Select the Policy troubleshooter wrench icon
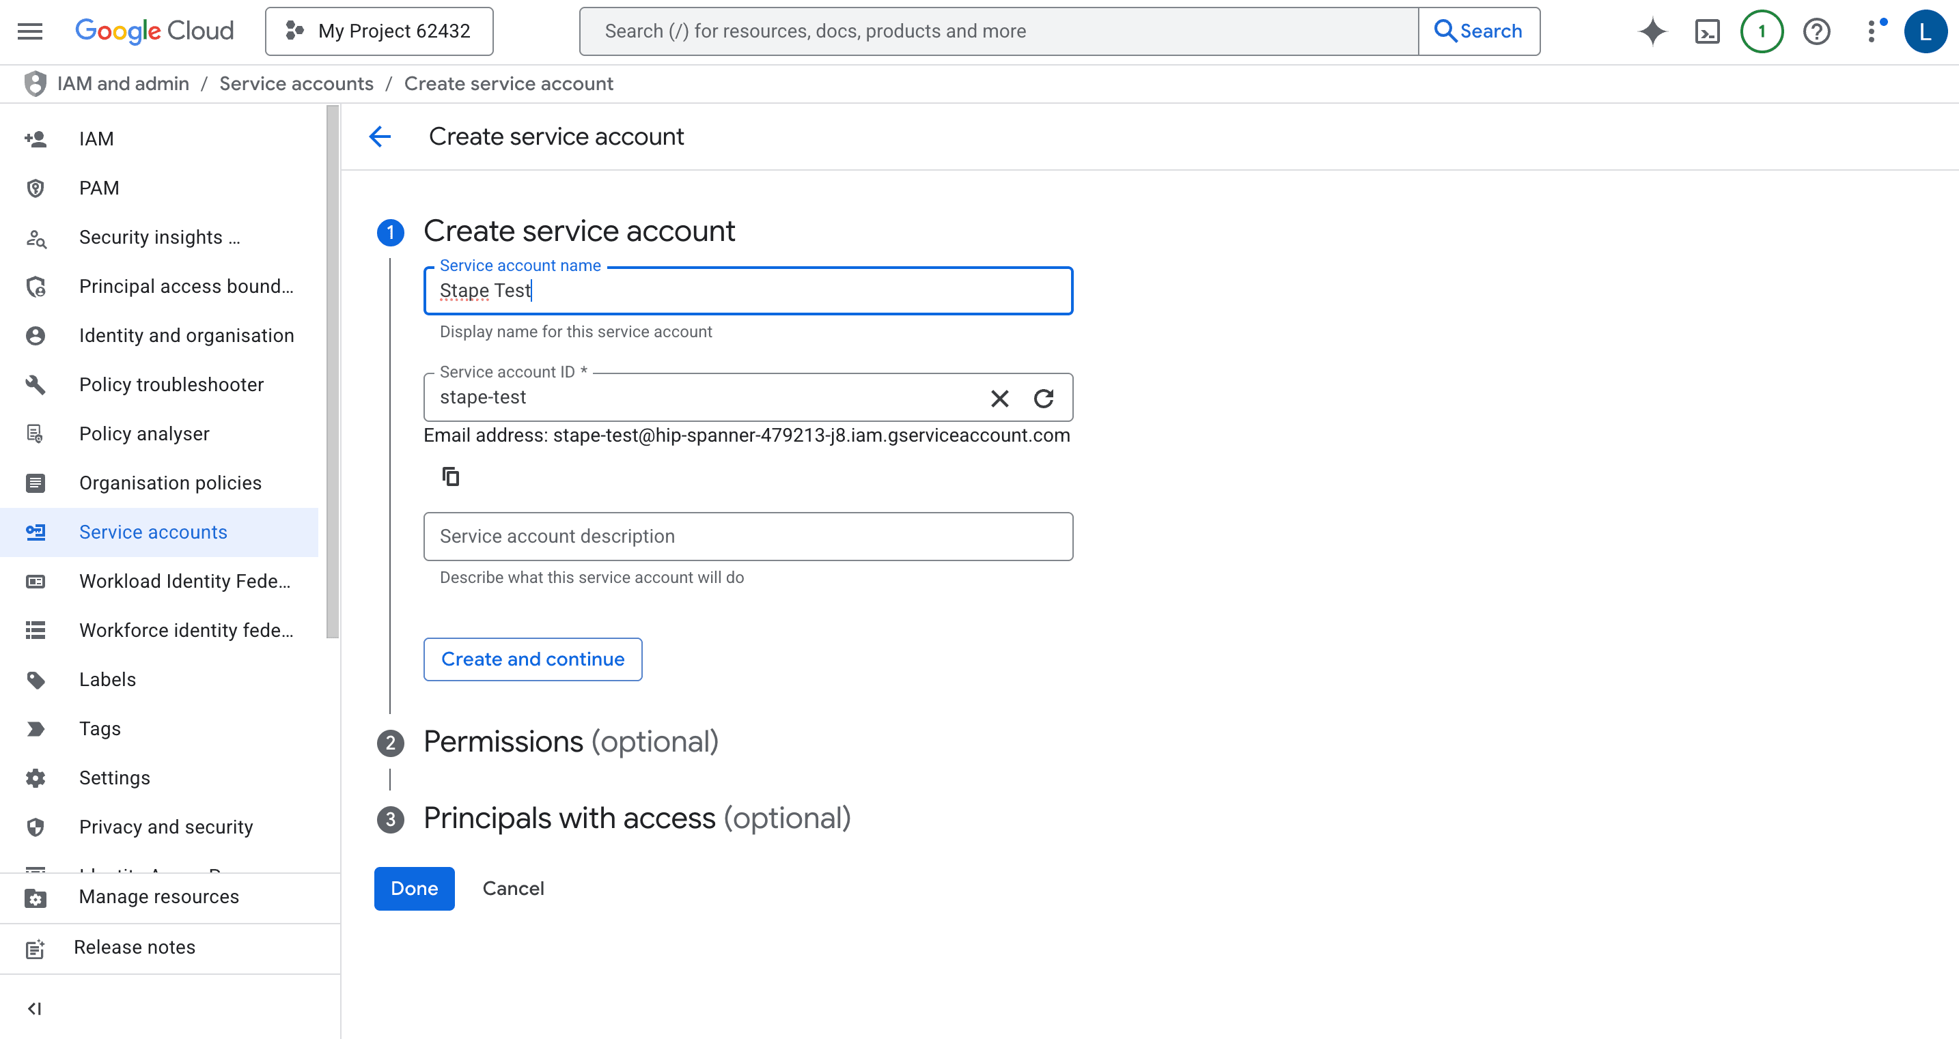The image size is (1959, 1039). pos(35,384)
